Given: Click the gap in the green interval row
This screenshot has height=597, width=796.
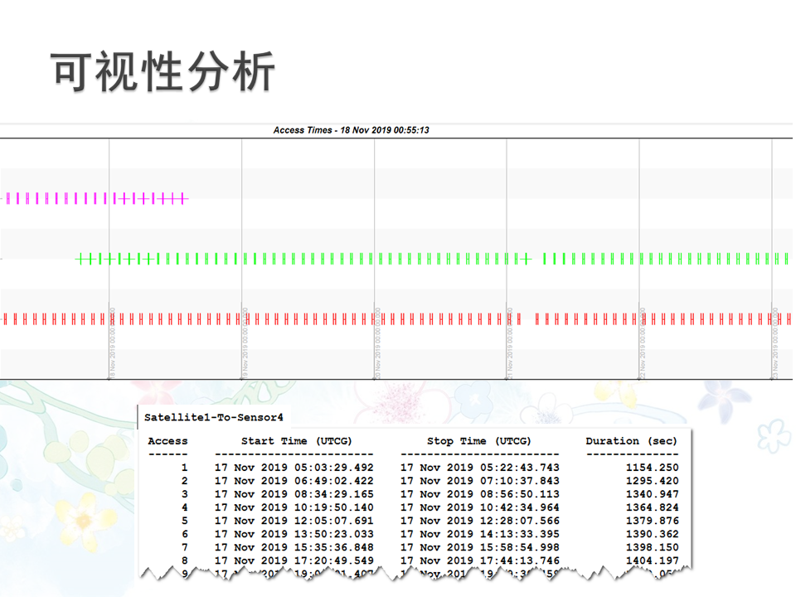Looking at the screenshot, I should click(x=536, y=259).
